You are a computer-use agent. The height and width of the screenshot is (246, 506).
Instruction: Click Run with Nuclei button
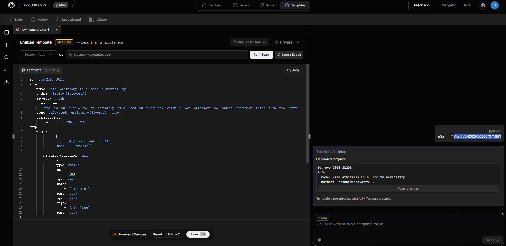click(250, 42)
